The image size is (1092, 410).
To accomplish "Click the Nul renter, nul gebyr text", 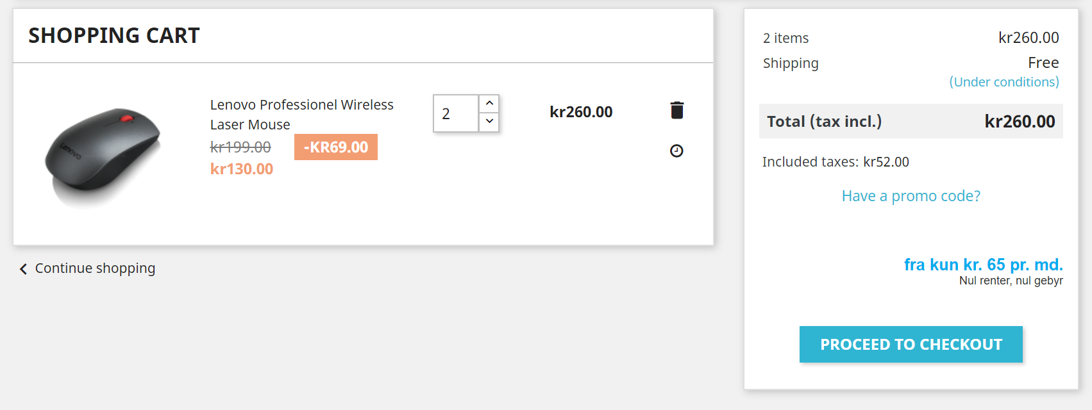I will 1011,281.
